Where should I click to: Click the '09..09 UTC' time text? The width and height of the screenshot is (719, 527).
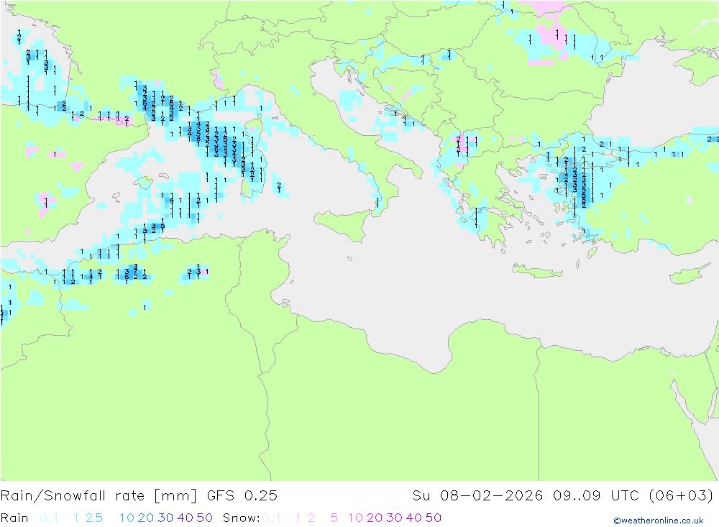point(595,496)
